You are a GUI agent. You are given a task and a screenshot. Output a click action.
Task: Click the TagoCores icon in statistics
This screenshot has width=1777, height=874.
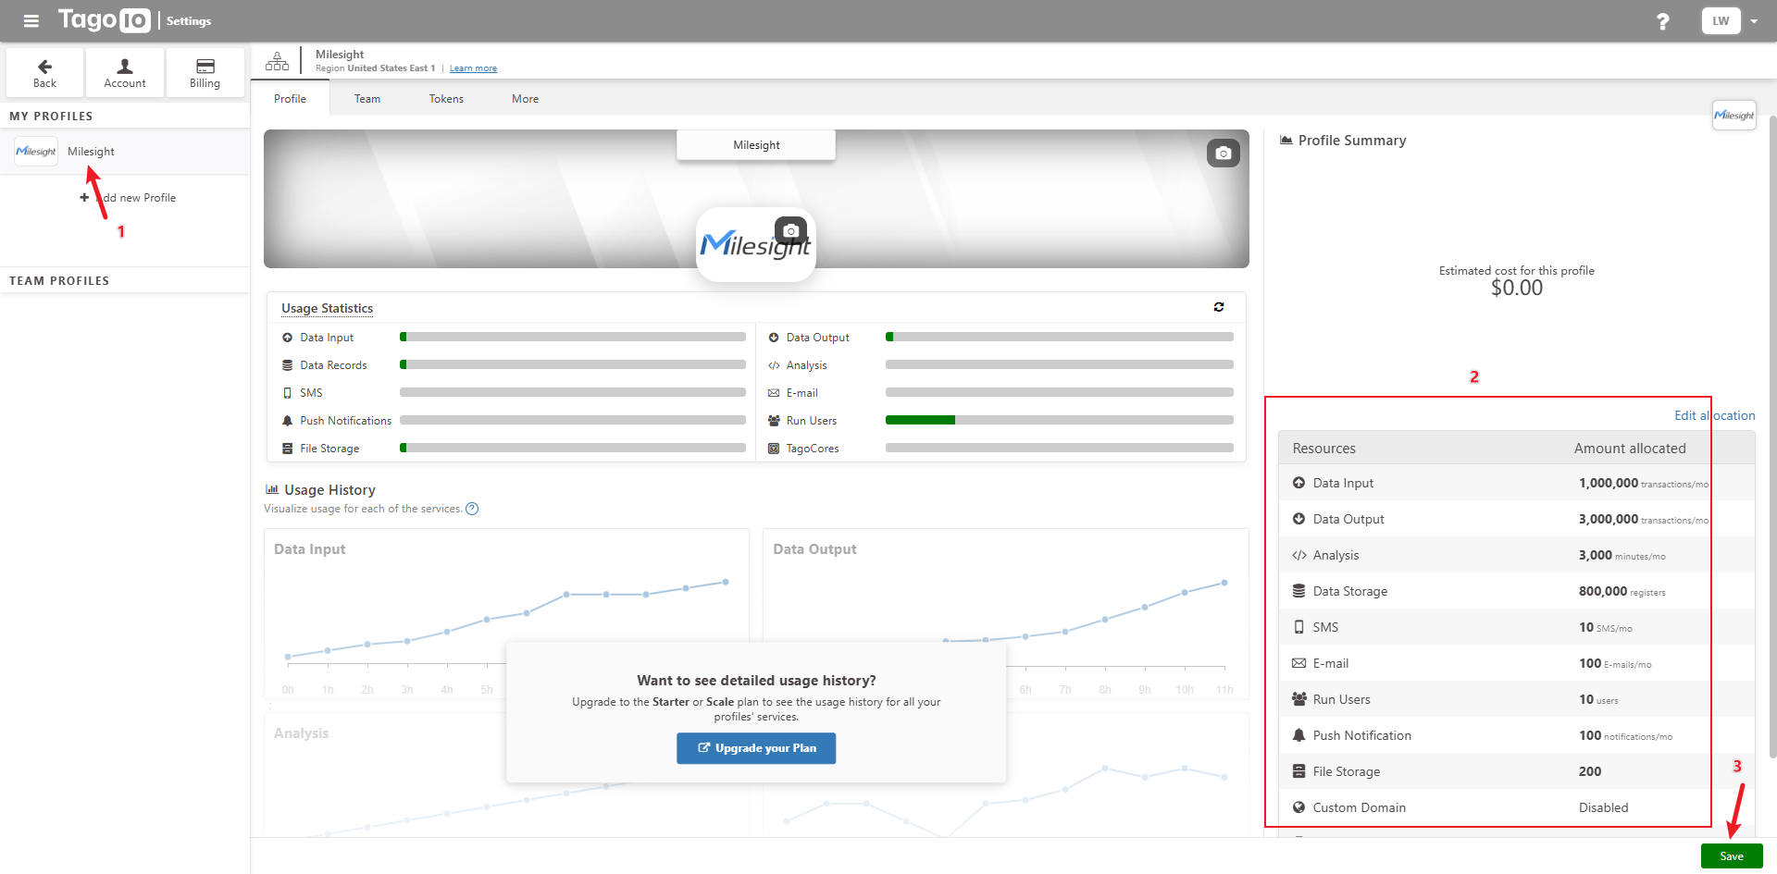coord(774,449)
